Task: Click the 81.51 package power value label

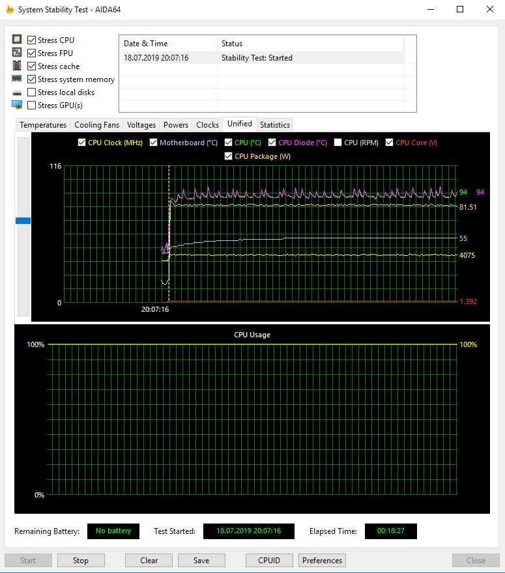Action: click(x=468, y=207)
